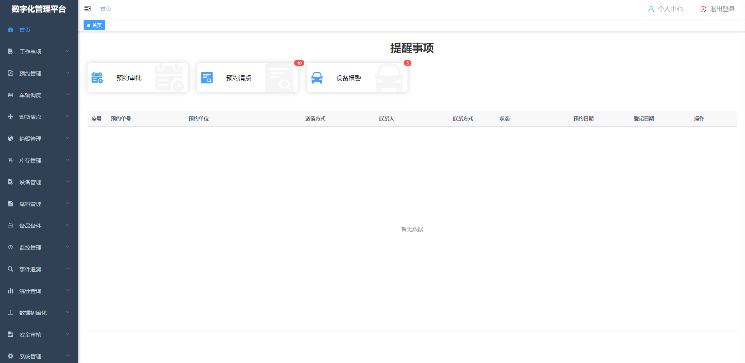Click the 个人中心 user icon

[651, 9]
